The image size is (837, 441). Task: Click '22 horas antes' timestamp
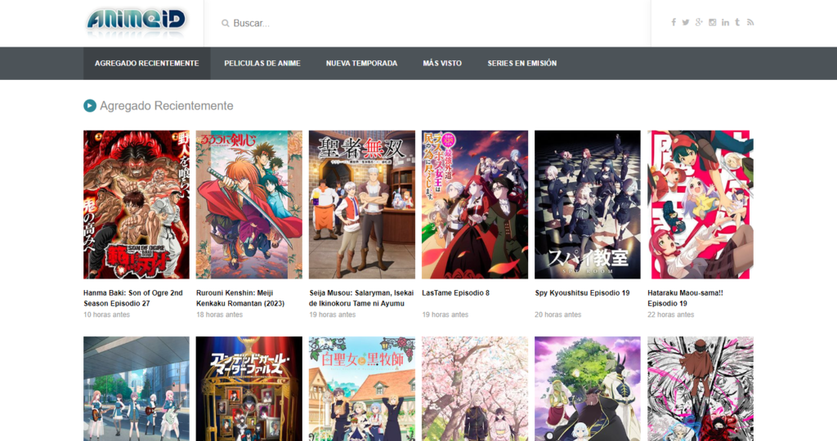(671, 314)
